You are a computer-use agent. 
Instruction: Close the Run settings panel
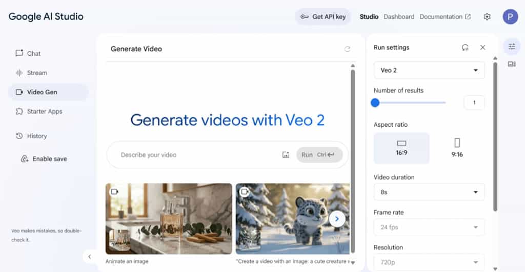click(x=482, y=48)
